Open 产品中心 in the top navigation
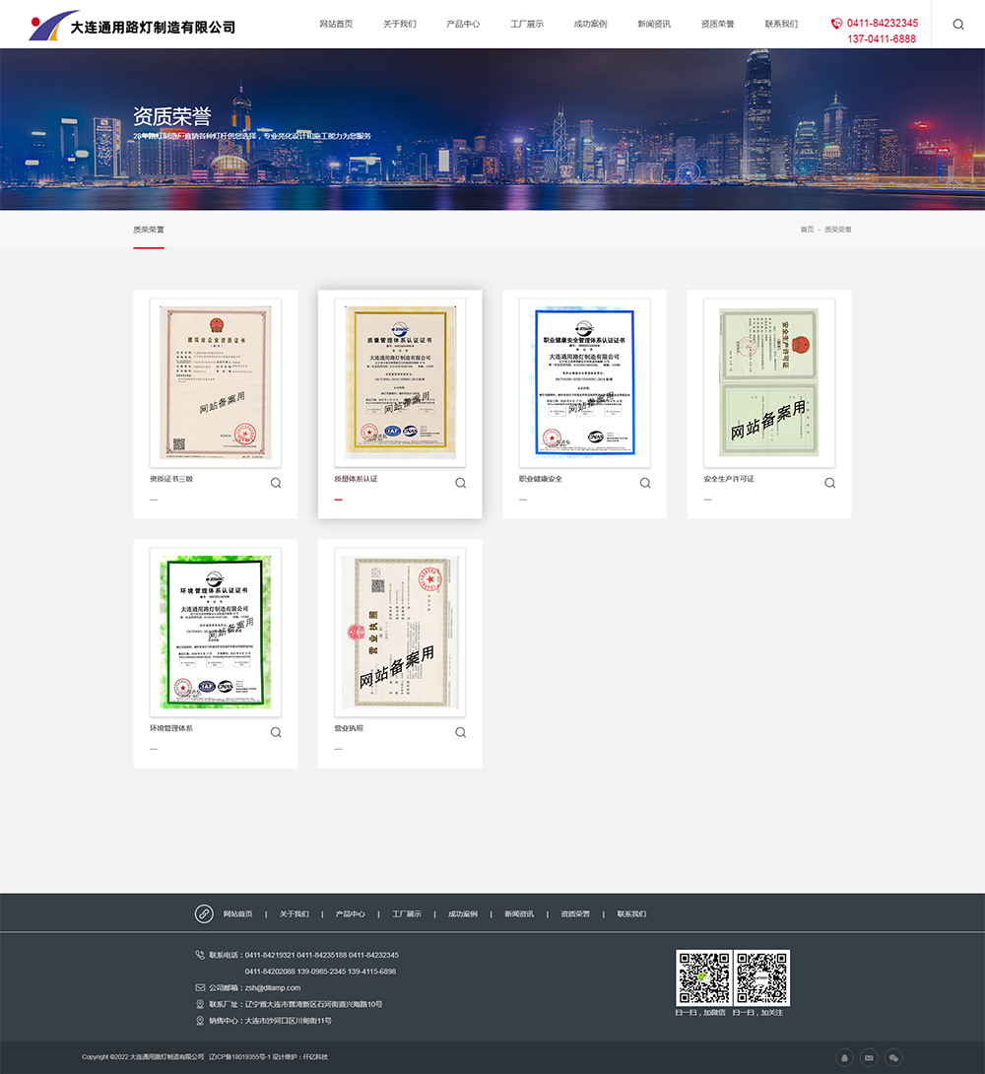This screenshot has height=1074, width=985. (463, 24)
